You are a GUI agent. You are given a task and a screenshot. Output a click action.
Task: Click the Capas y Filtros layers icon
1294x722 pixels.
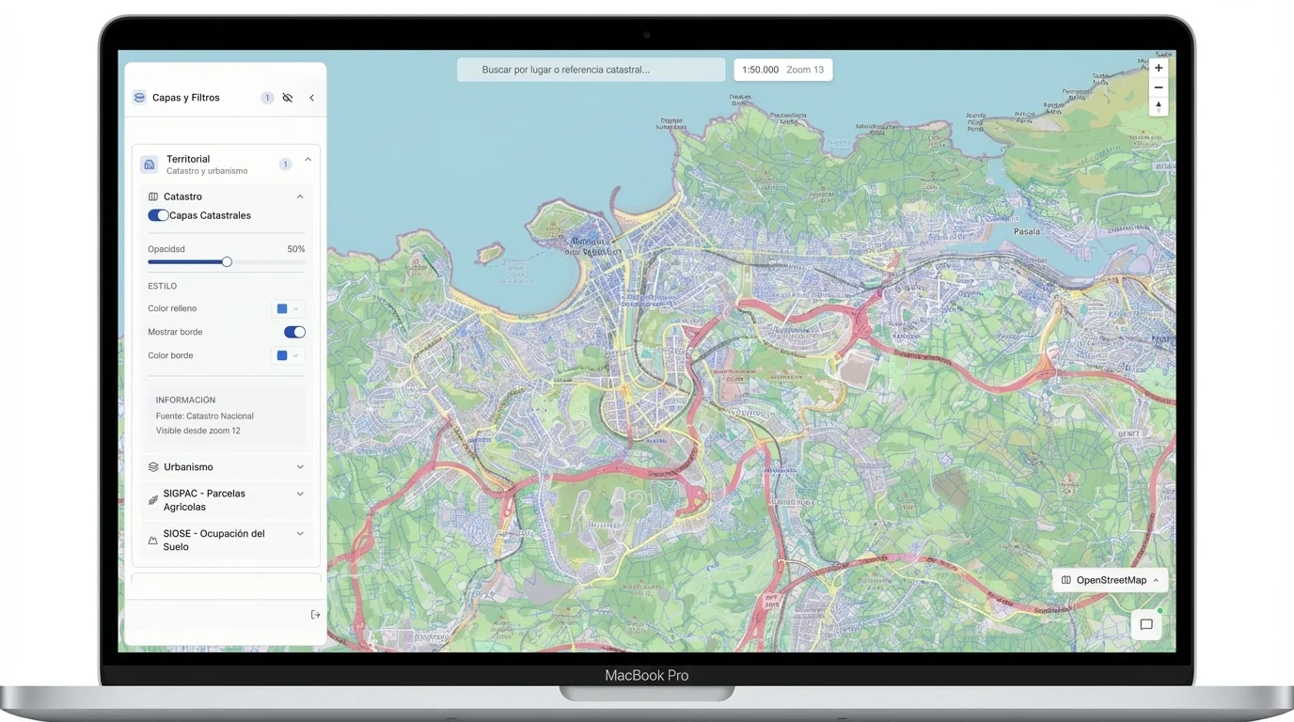(x=139, y=98)
